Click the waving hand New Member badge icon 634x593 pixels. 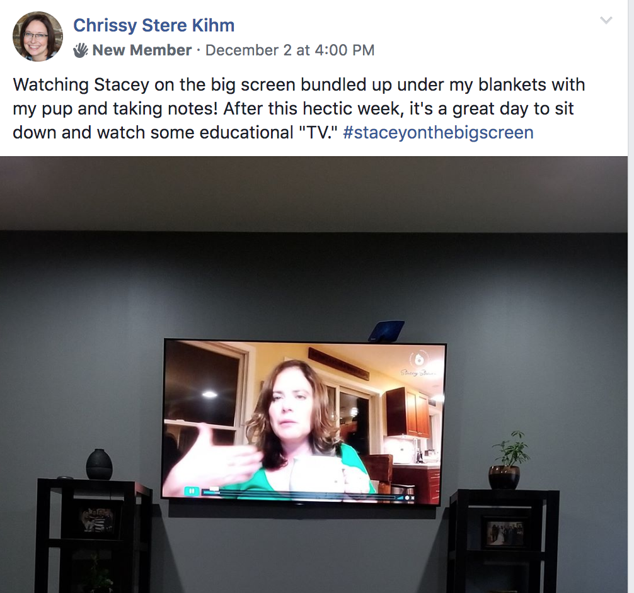(x=81, y=50)
